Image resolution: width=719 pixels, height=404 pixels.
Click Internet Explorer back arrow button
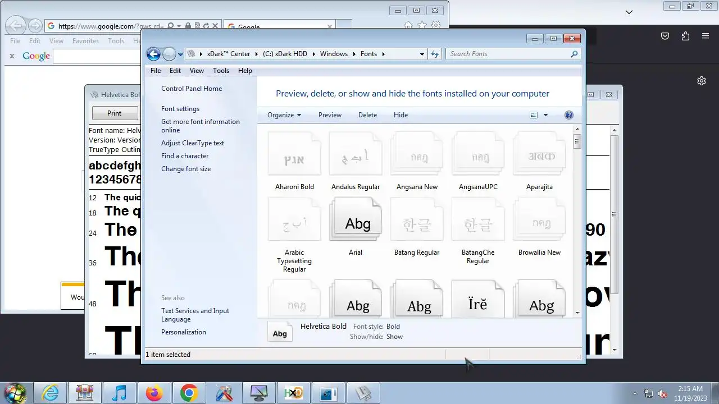tap(16, 25)
